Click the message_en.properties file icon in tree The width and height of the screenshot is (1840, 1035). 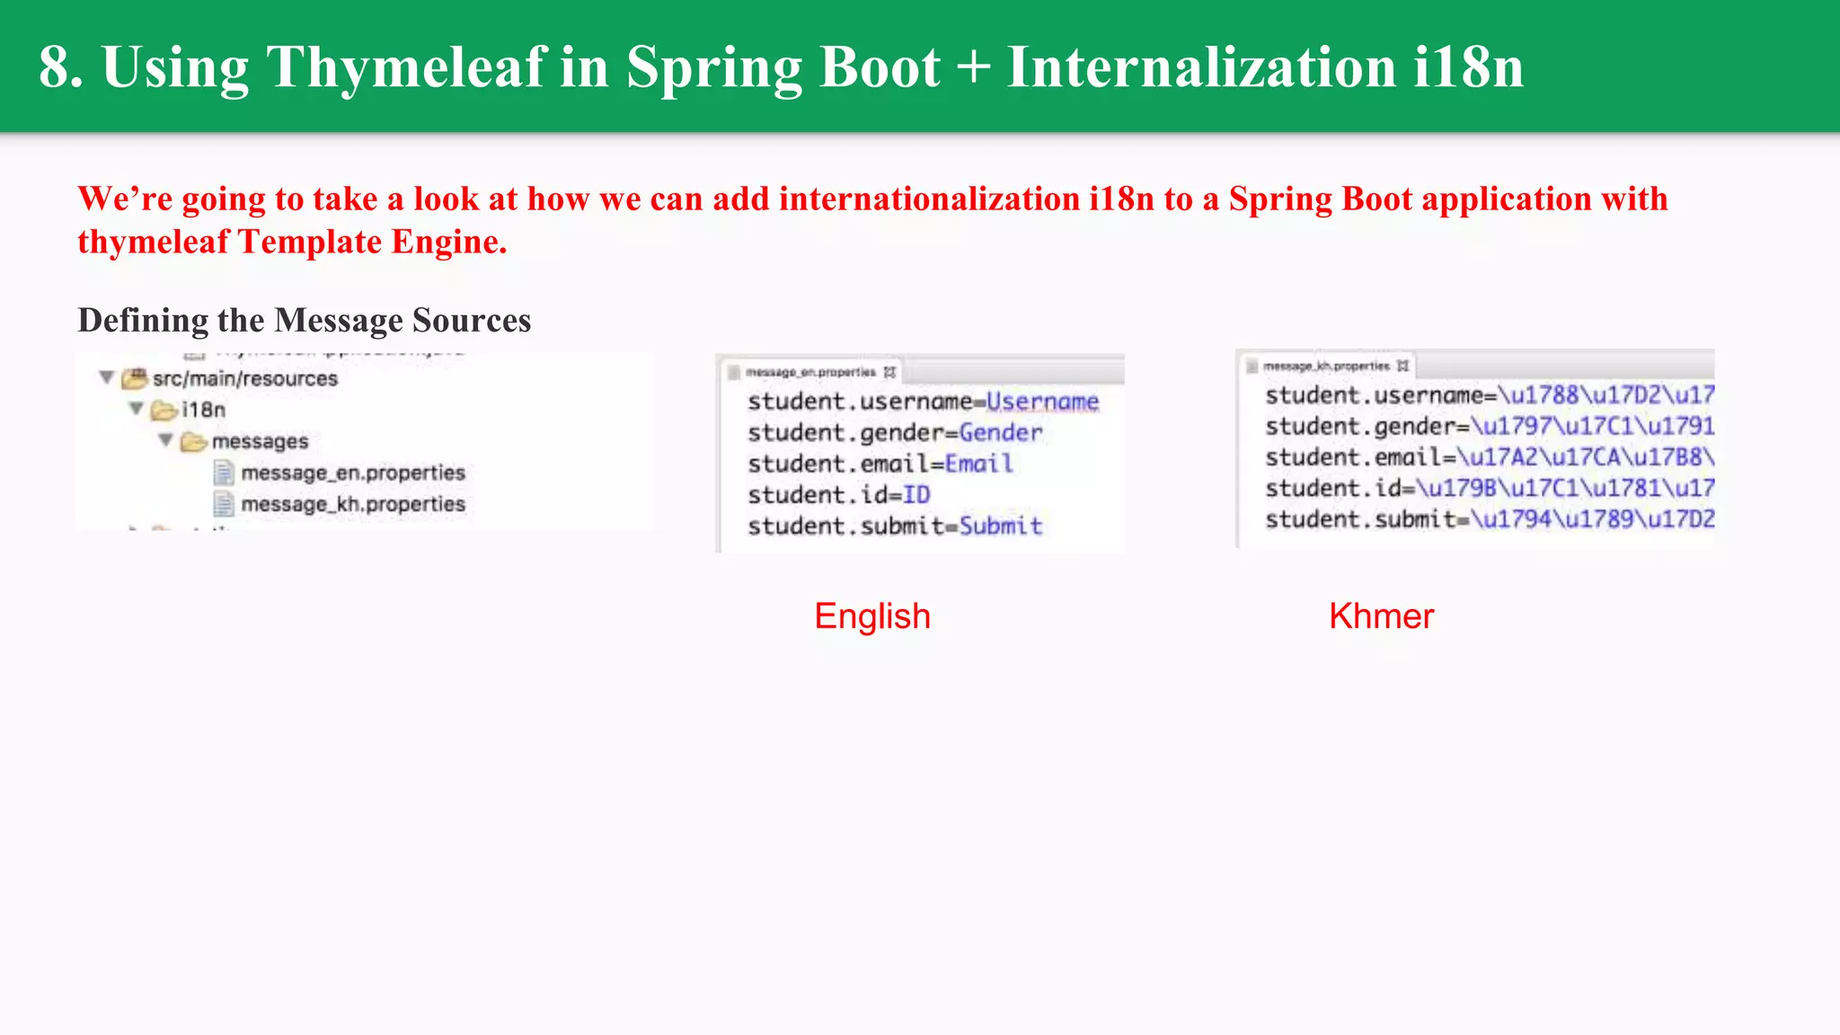coord(224,473)
